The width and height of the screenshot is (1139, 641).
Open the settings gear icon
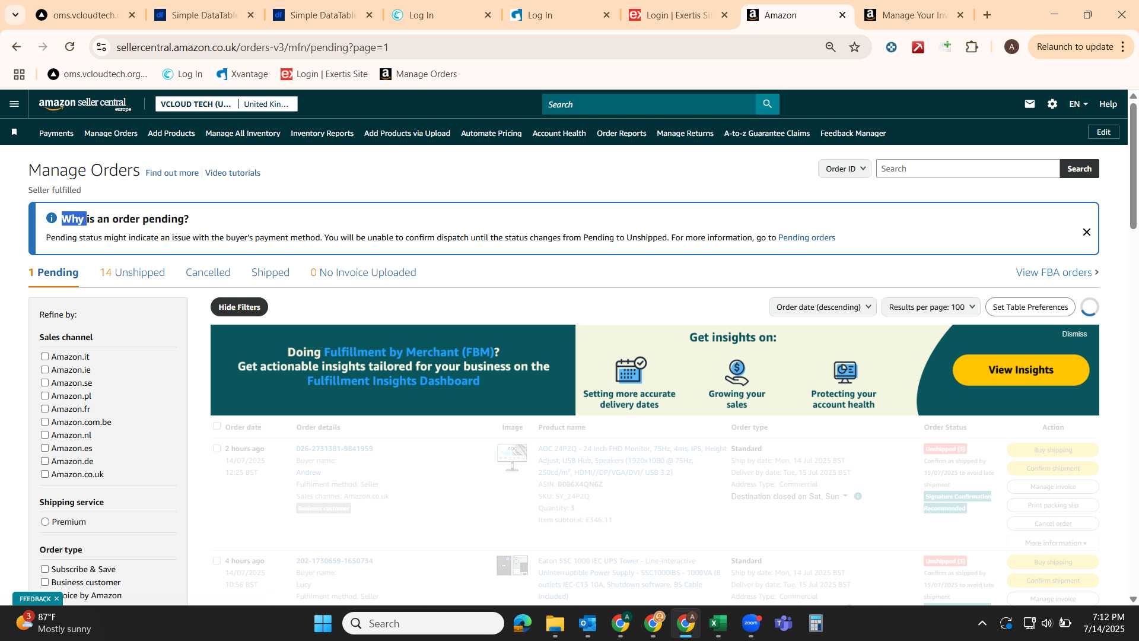[x=1052, y=104]
